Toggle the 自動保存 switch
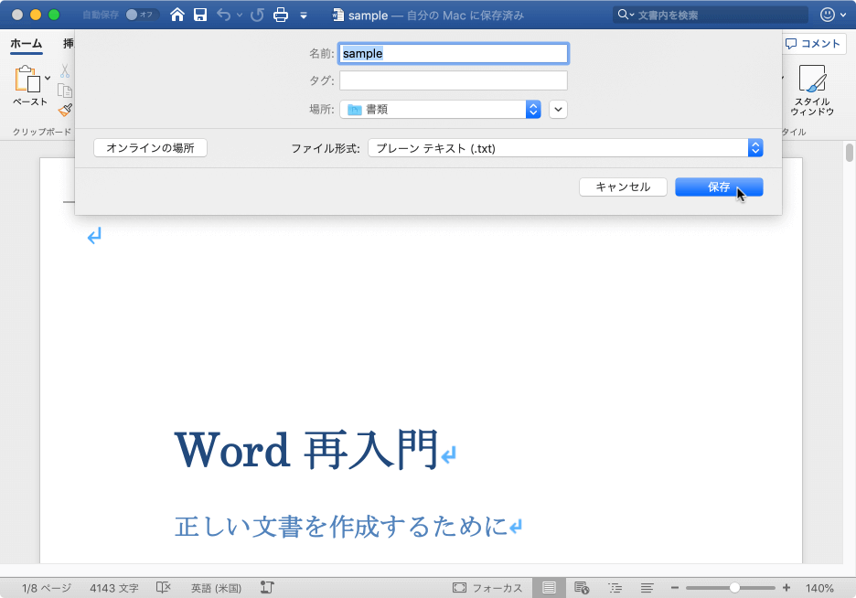856x598 pixels. tap(142, 15)
